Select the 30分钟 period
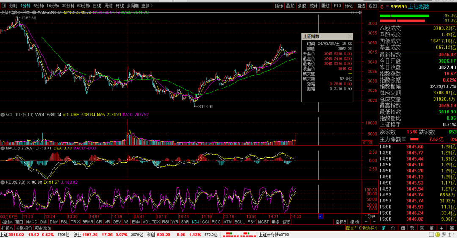 [68, 6]
